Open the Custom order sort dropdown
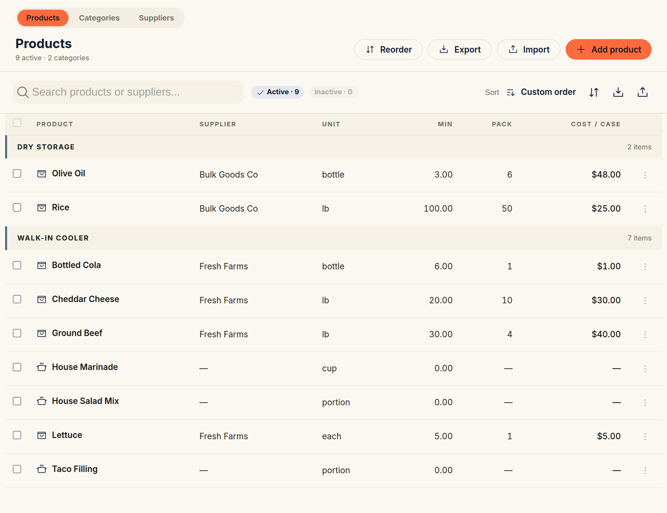This screenshot has width=667, height=513. (541, 92)
